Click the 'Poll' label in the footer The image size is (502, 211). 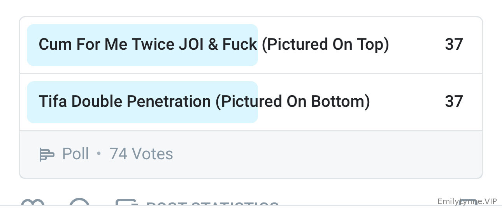tap(76, 154)
